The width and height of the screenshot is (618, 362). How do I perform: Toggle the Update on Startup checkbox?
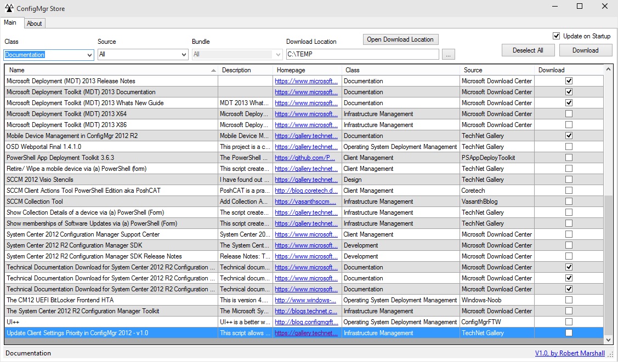pos(557,36)
